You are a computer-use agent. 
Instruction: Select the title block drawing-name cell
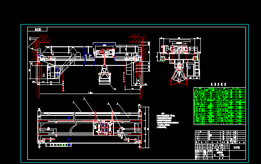tap(221, 154)
